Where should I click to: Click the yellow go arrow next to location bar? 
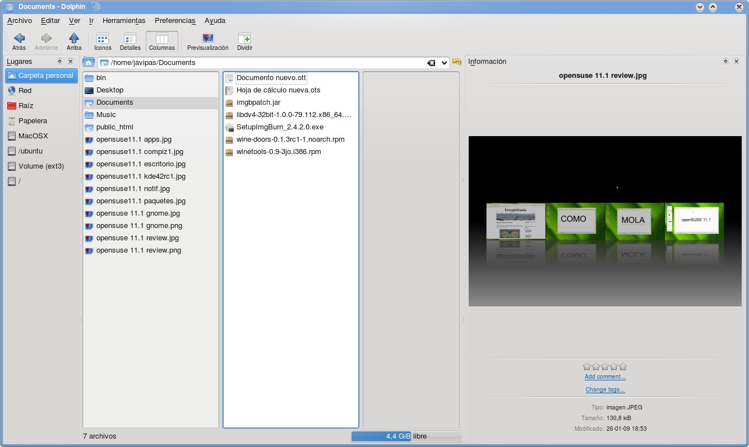457,62
